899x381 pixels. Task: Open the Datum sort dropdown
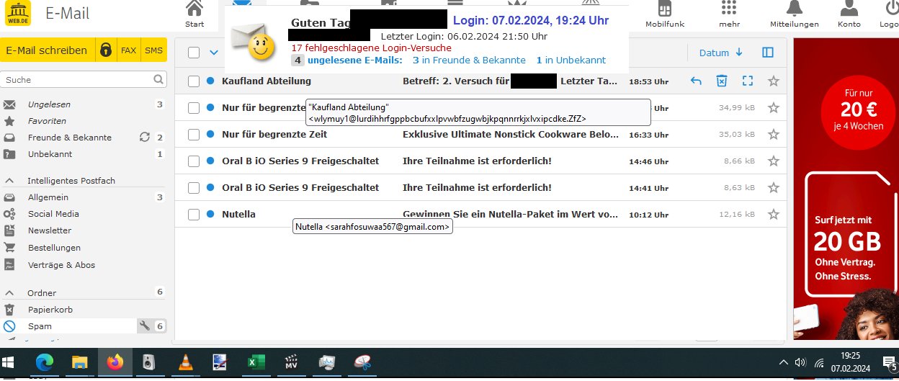[720, 53]
